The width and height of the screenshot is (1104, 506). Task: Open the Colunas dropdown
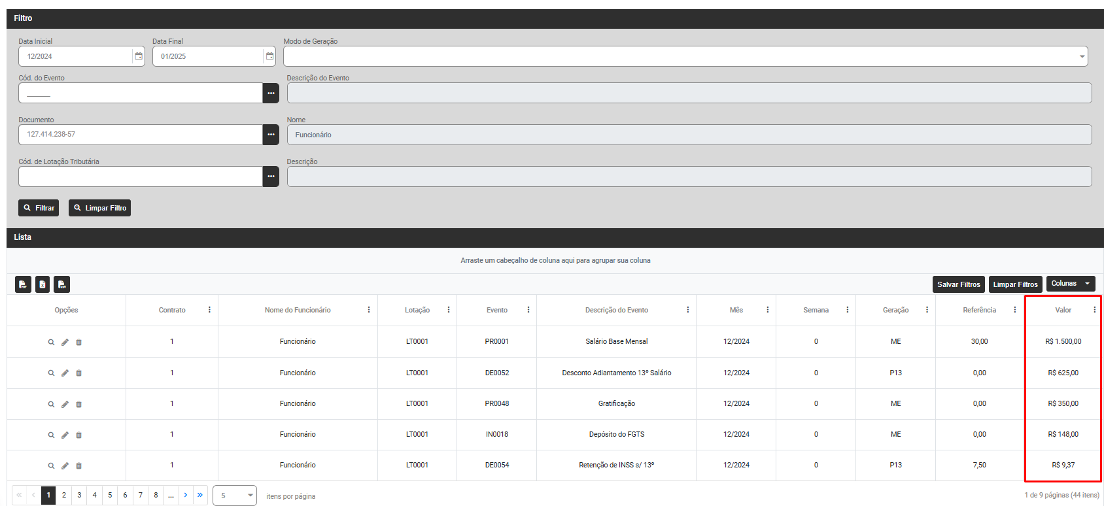coord(1071,284)
